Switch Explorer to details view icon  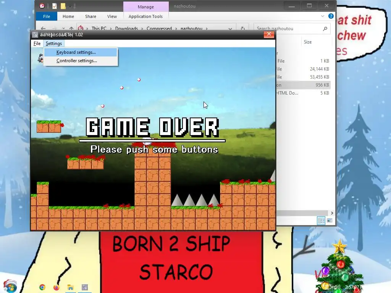click(321, 221)
